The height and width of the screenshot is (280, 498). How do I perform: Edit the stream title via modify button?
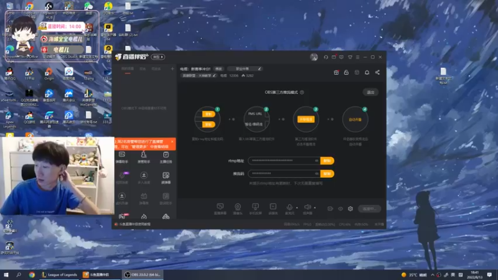[219, 69]
